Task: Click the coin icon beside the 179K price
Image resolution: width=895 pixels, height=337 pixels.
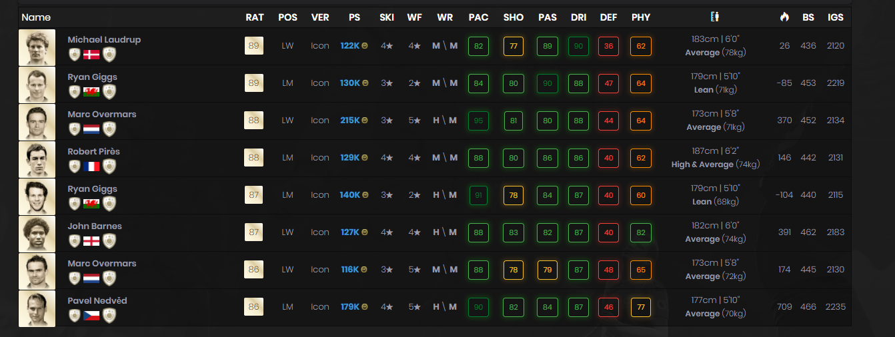Action: tap(365, 307)
